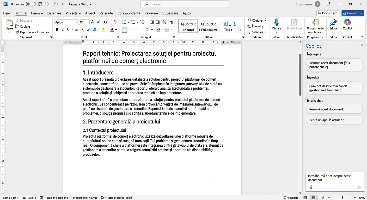Screen dimensions: 367x200
Task: Click the send arrow in Copilot
Action: pos(359,187)
